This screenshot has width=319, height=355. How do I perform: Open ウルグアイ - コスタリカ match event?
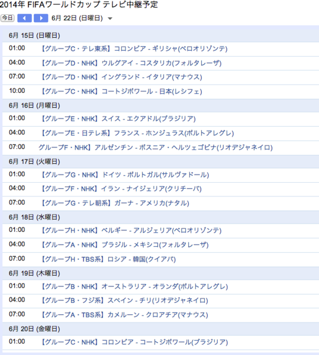click(x=131, y=63)
